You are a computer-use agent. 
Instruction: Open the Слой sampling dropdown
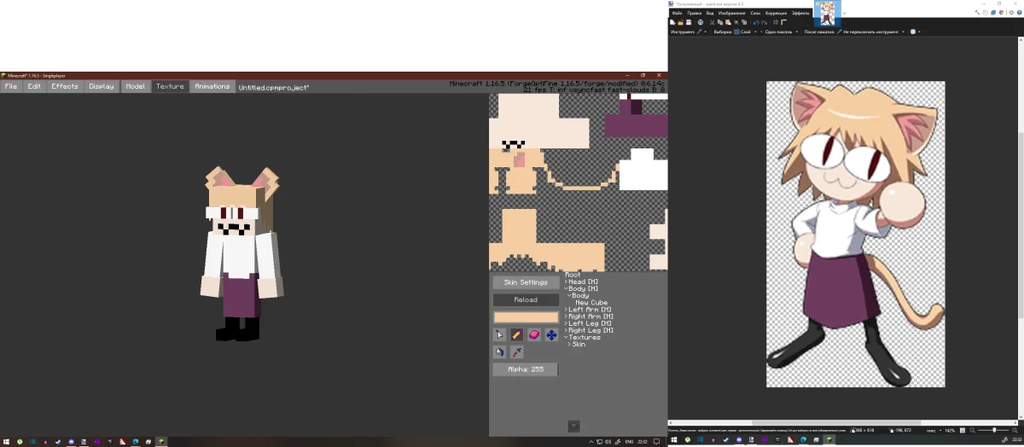744,32
